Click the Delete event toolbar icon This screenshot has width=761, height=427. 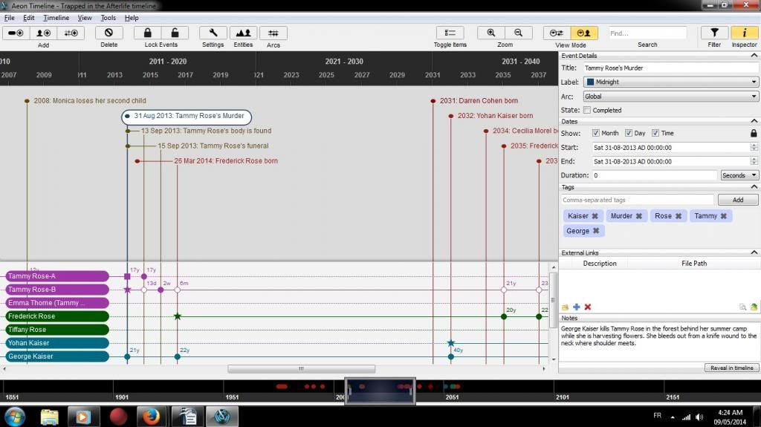tap(109, 33)
